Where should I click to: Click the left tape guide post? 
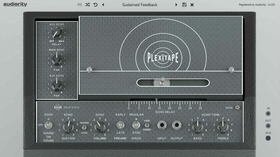click(89, 69)
